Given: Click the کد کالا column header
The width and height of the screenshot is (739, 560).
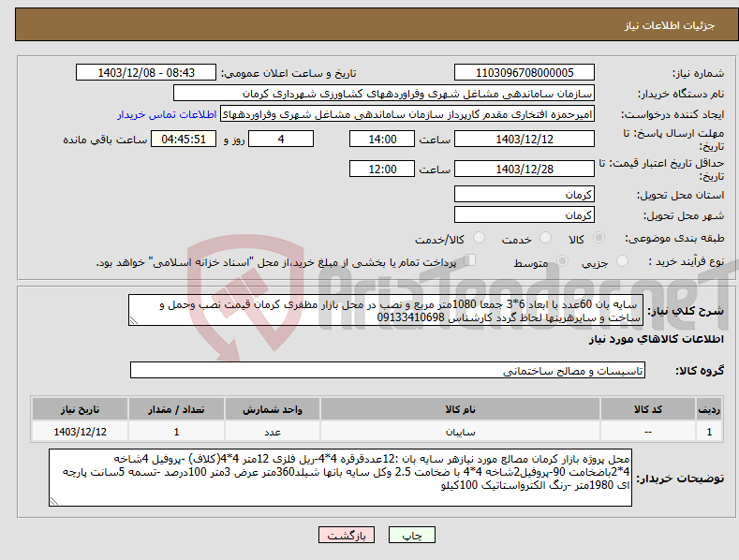Looking at the screenshot, I should coord(647,409).
